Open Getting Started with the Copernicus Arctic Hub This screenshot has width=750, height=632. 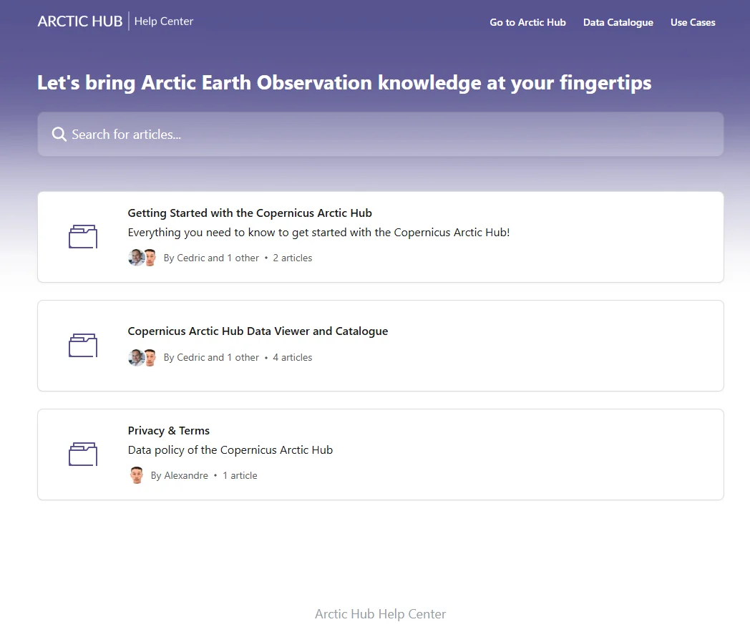pos(250,213)
